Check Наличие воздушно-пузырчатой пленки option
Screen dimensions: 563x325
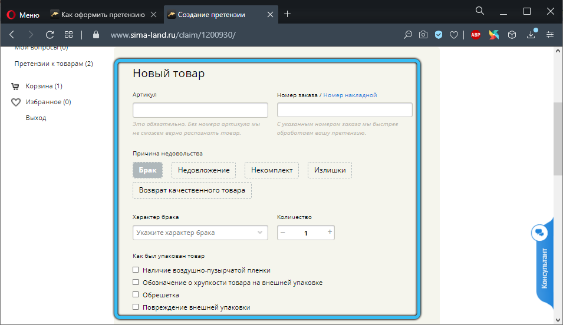136,270
